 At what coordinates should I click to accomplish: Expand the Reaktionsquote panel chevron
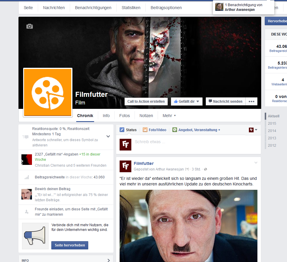pos(108,136)
